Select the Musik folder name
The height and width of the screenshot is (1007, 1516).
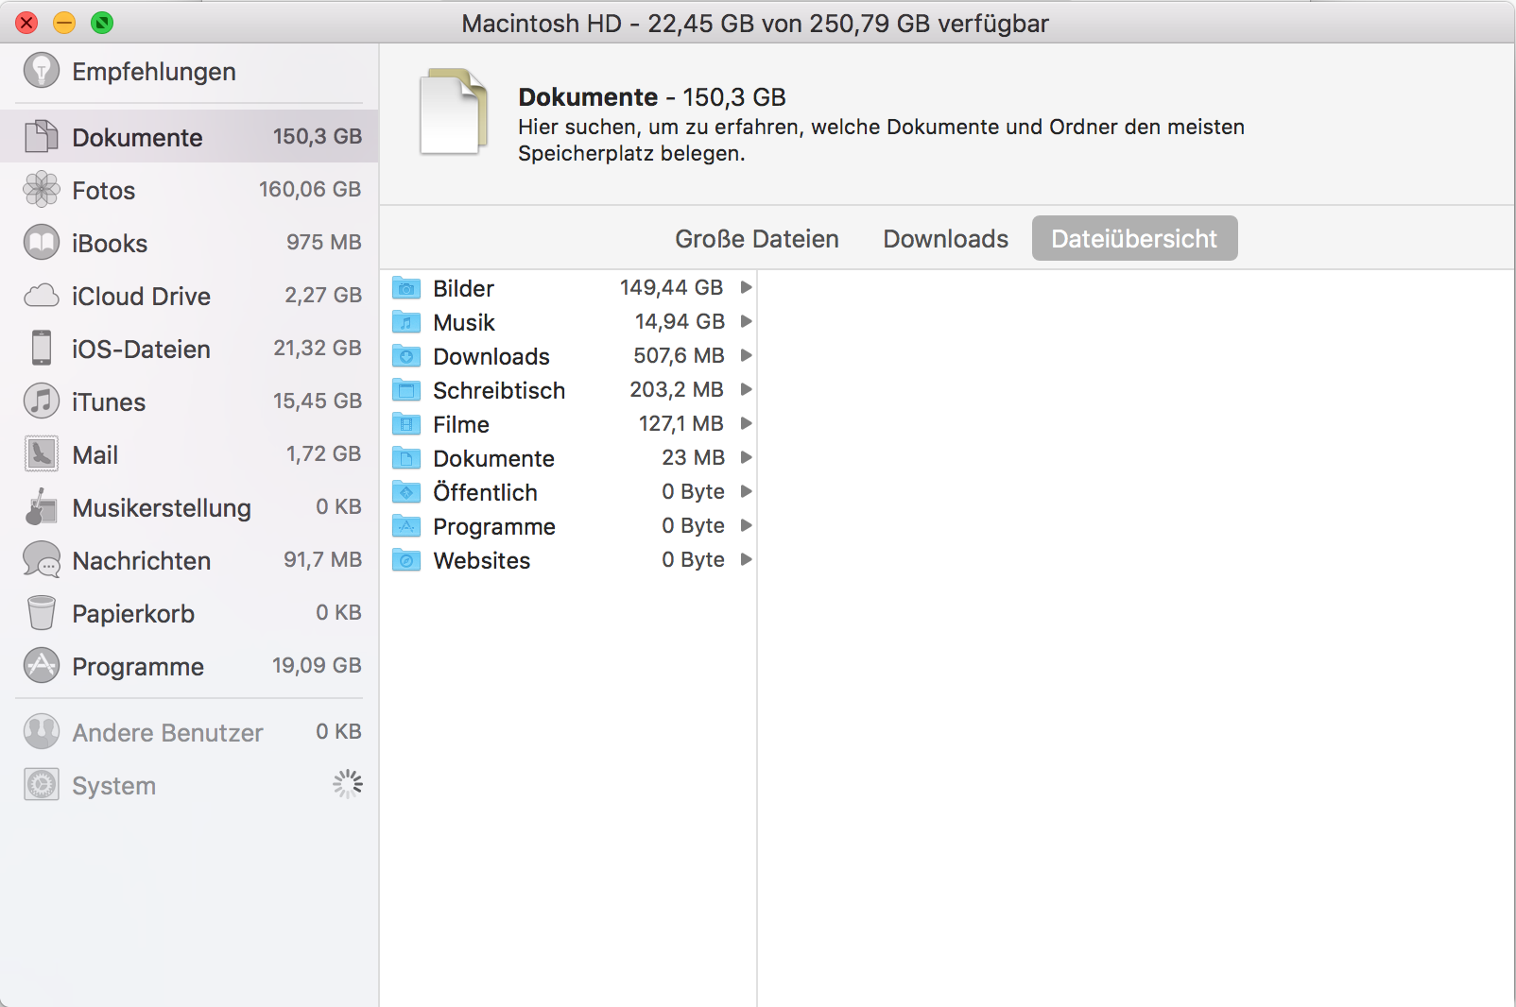(x=464, y=323)
